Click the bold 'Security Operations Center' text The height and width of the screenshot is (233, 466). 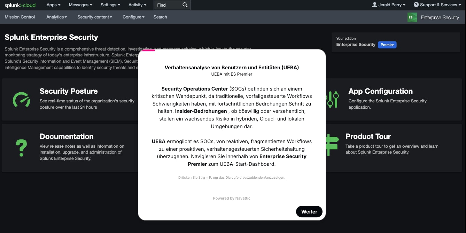(x=194, y=89)
